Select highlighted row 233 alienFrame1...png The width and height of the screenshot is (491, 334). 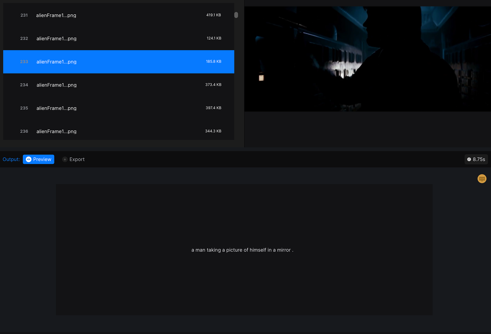tap(119, 62)
